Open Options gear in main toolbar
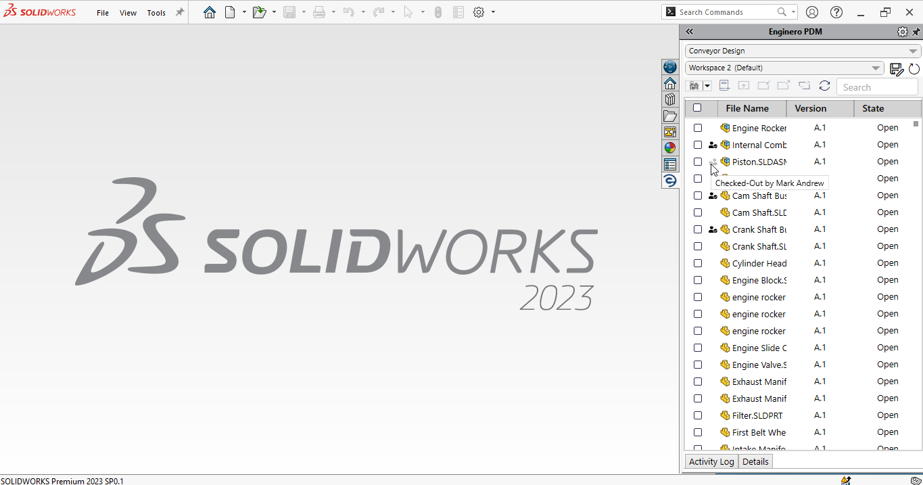 tap(479, 12)
